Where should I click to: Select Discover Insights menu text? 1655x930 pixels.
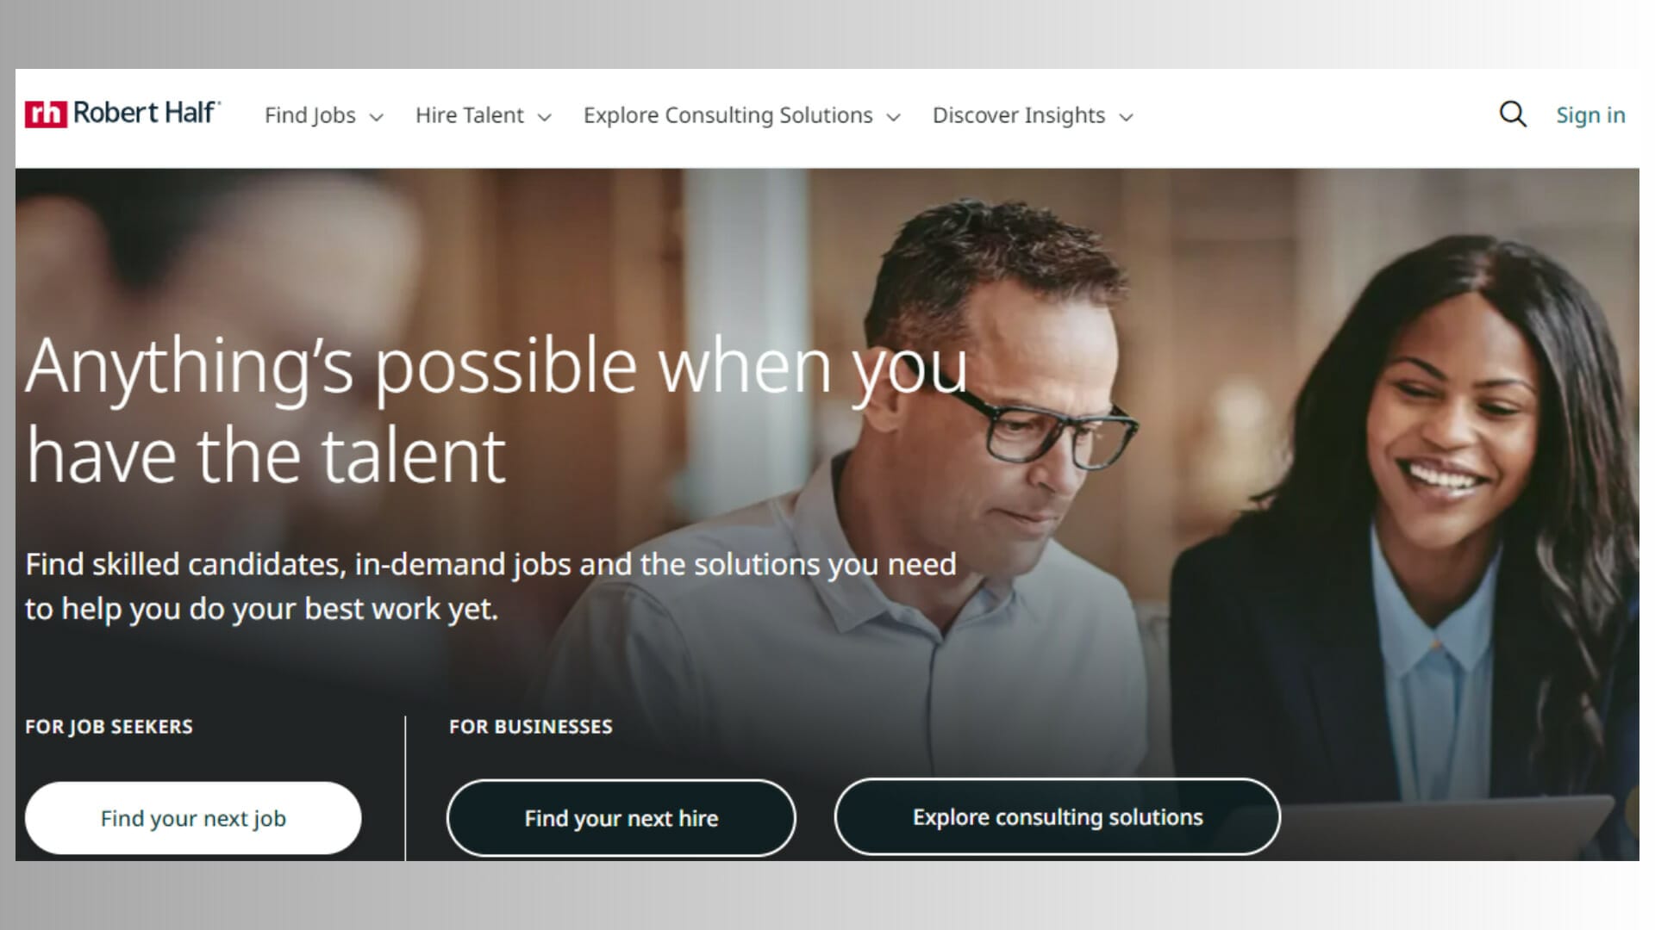pos(1018,115)
